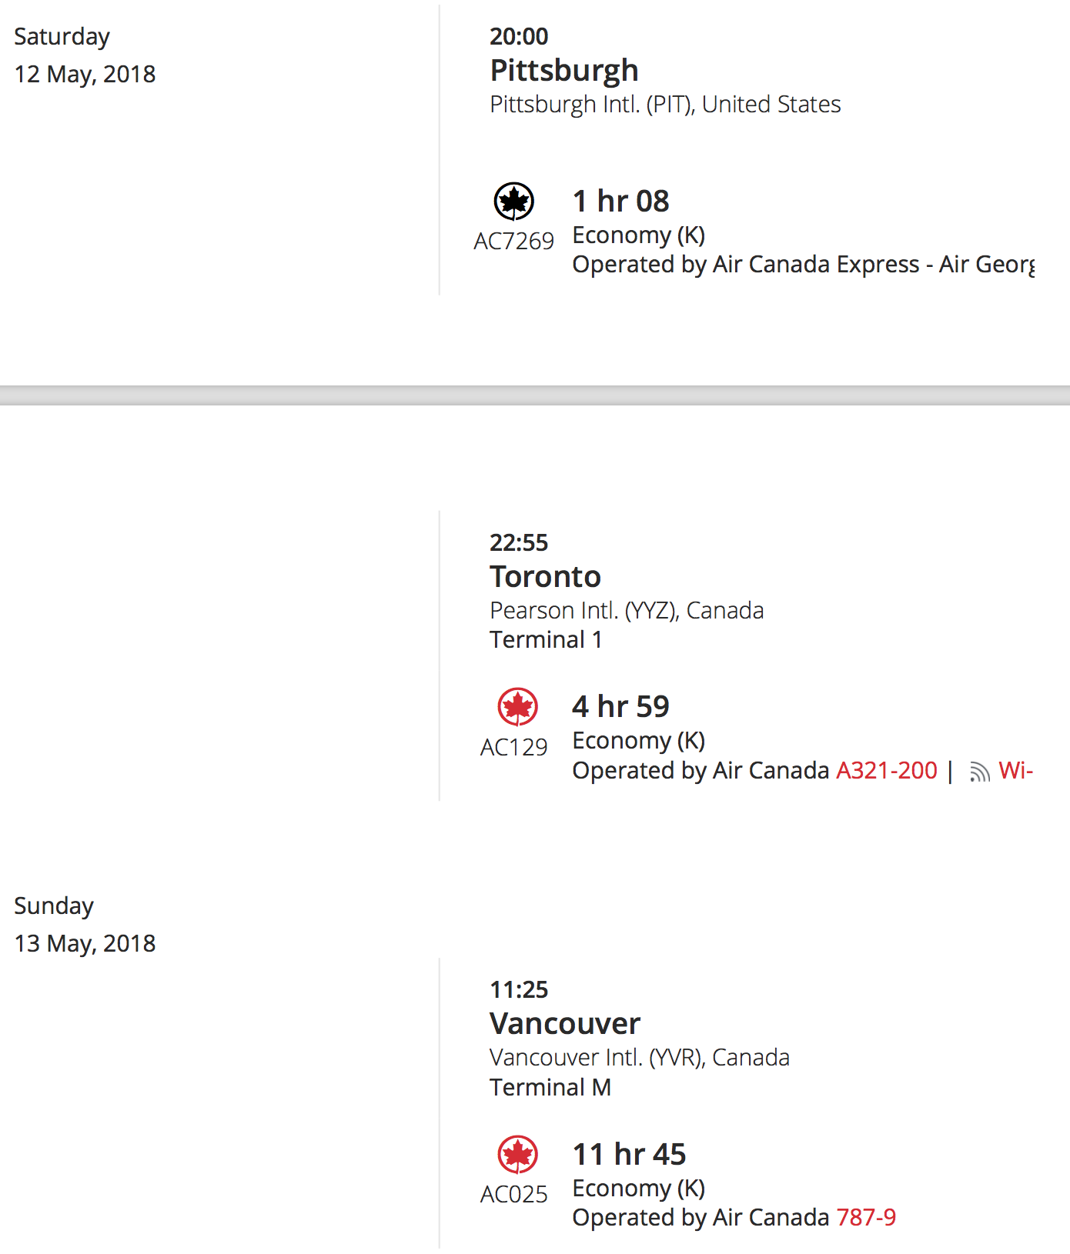Click the 4 hr 59 flight duration

click(x=620, y=706)
